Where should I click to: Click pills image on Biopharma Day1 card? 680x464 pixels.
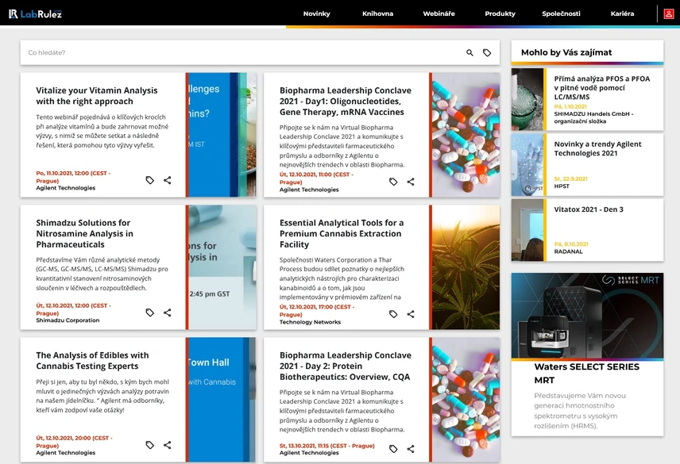click(466, 135)
